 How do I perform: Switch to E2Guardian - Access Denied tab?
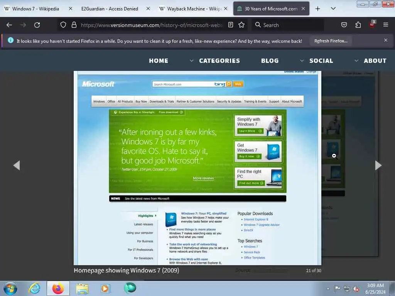110,9
